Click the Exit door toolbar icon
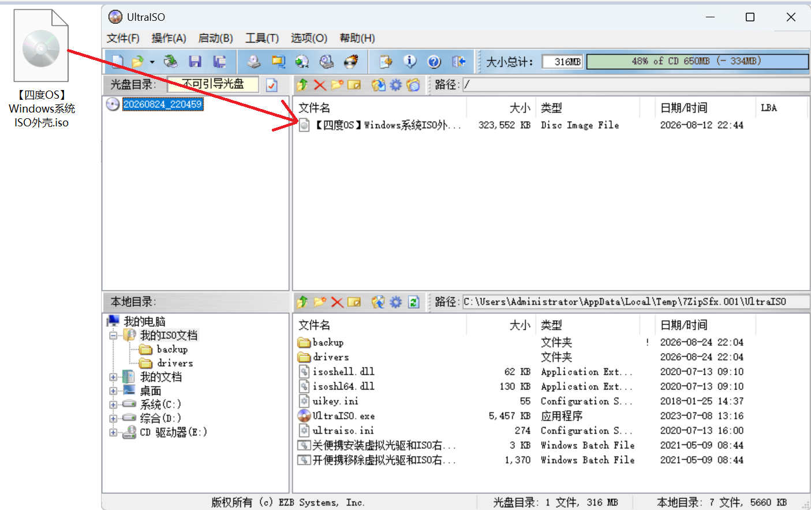This screenshot has width=811, height=510. coord(459,62)
